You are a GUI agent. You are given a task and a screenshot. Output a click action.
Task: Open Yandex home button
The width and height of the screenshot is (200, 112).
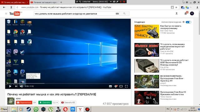[x=11, y=7]
